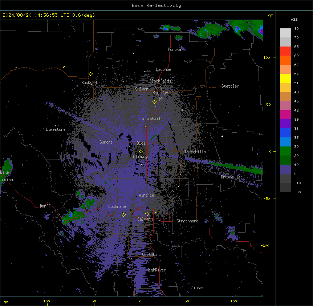313x306 pixels.
Task: Click the Banff map label
Action: [x=45, y=206]
